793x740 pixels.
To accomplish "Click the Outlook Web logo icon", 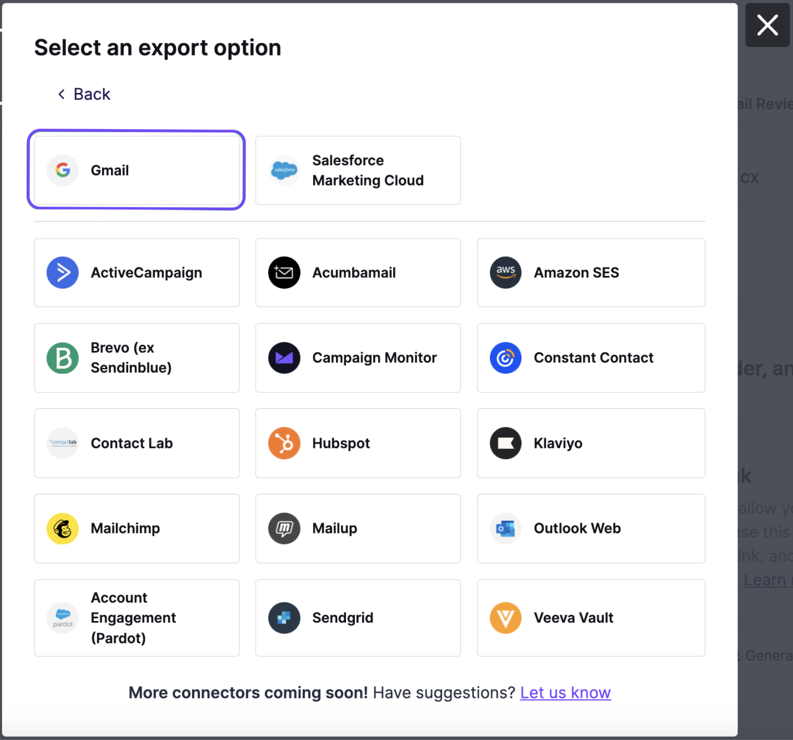I will tap(505, 528).
